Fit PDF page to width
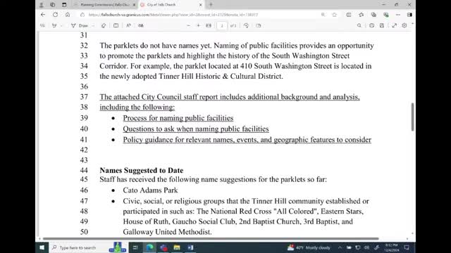Screen dimensions: 451x253 [x=209, y=25]
